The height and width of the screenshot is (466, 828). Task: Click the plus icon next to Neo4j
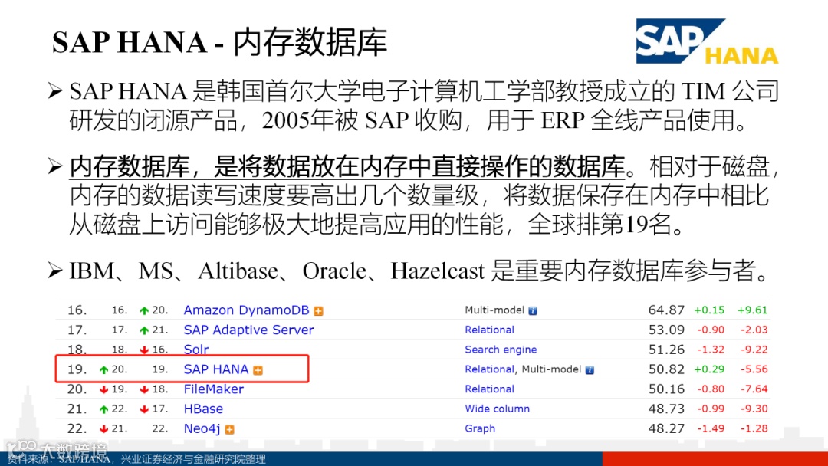pyautogui.click(x=229, y=429)
